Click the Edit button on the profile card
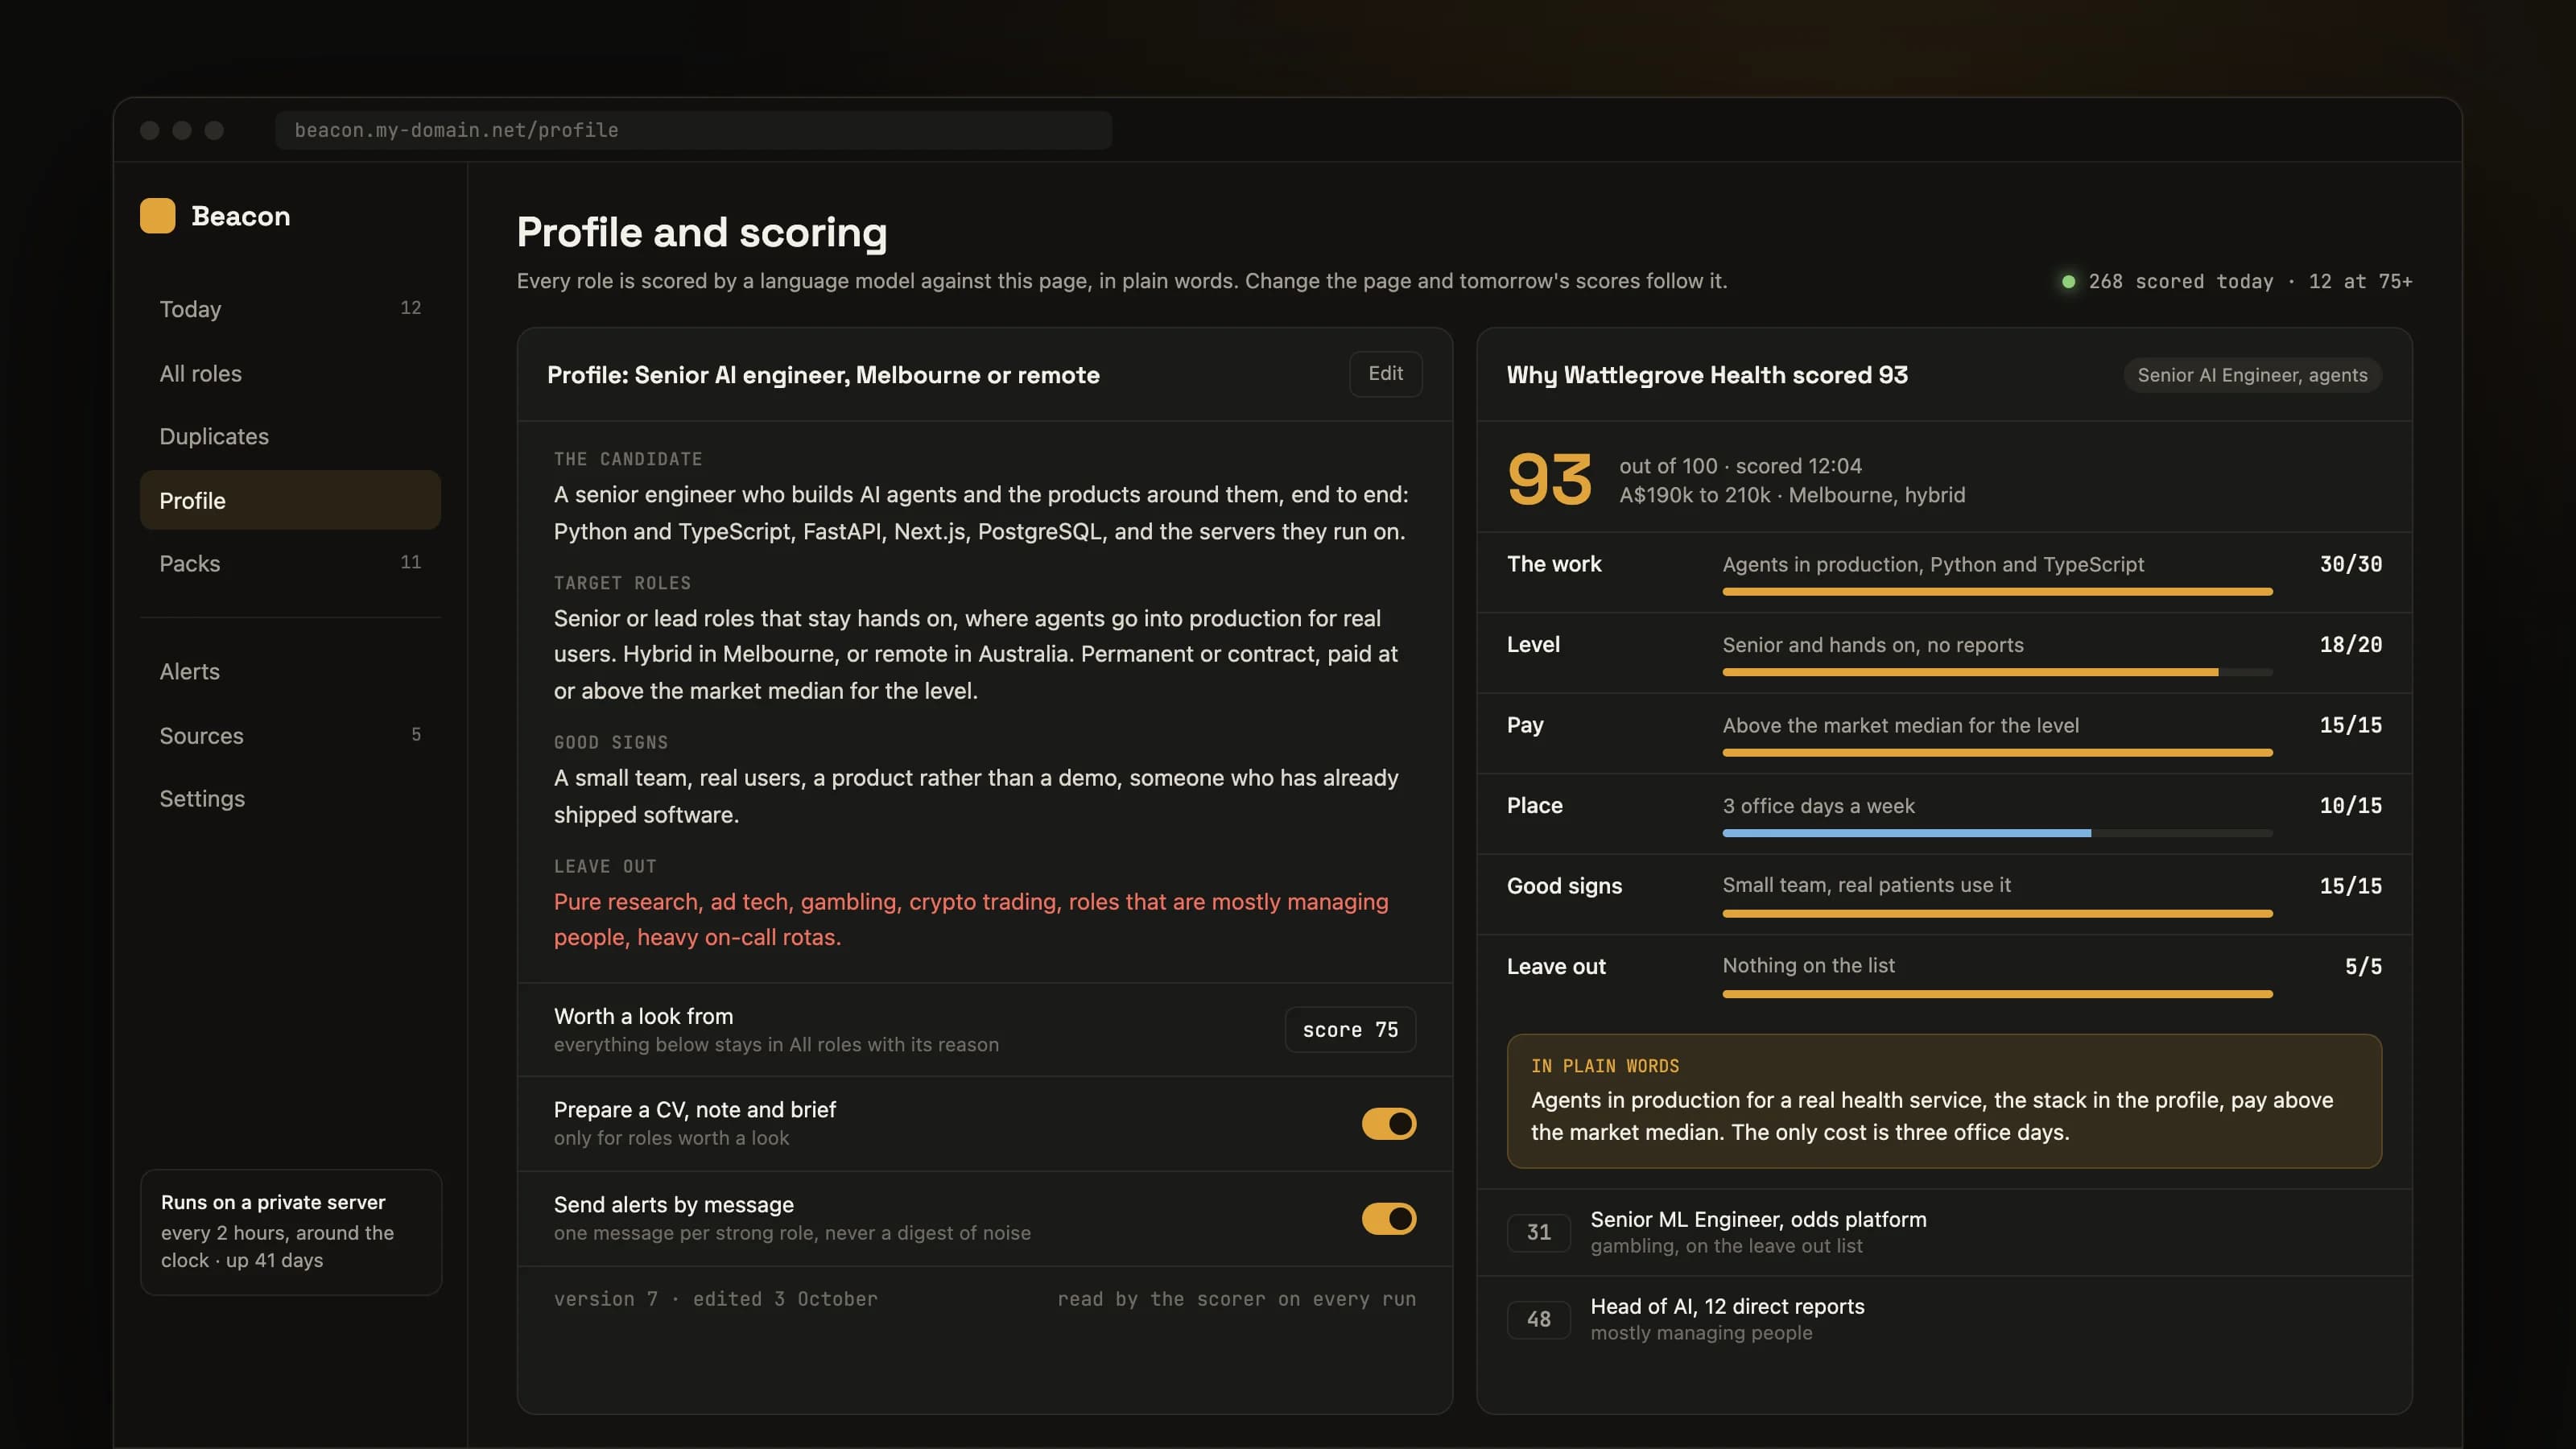 pyautogui.click(x=1385, y=374)
